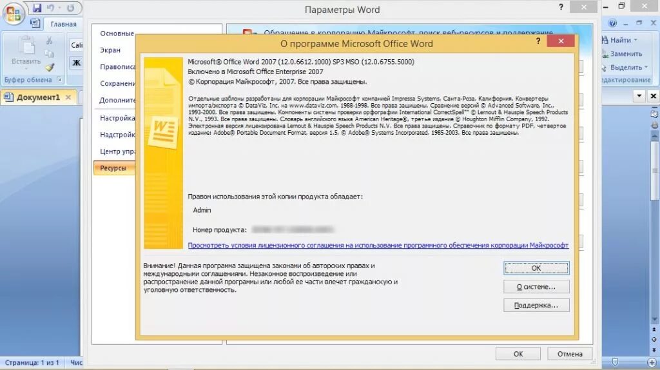
Task: Save document via quick access floppy icon
Action: [x=37, y=8]
